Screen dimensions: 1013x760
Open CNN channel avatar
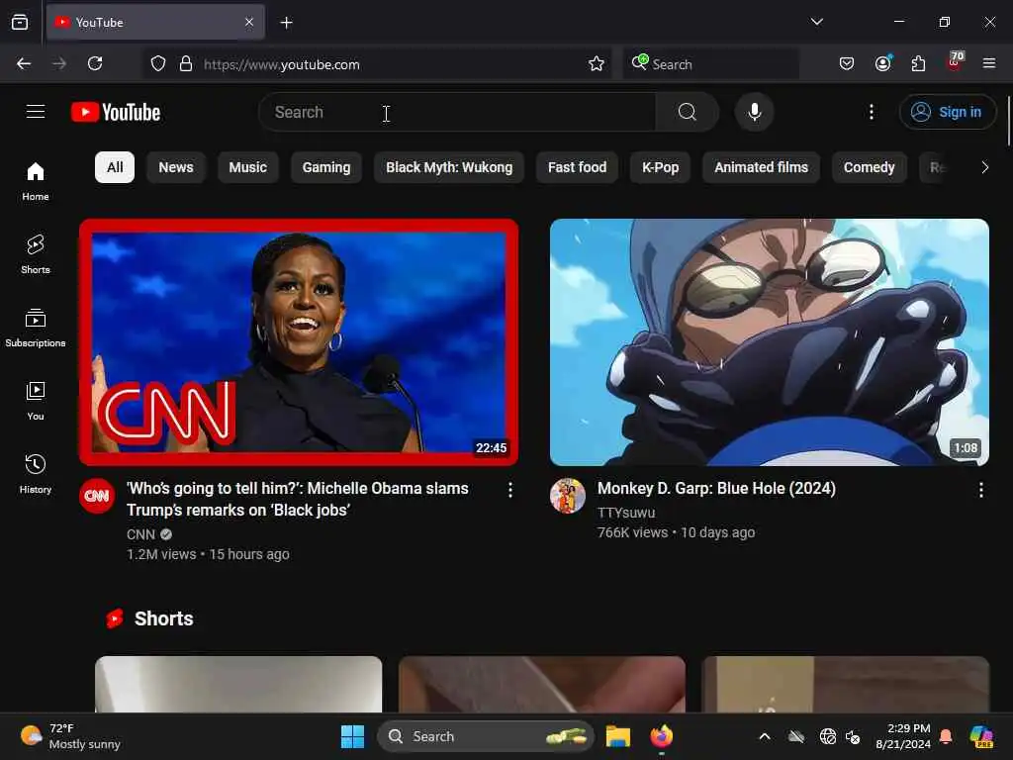(97, 496)
